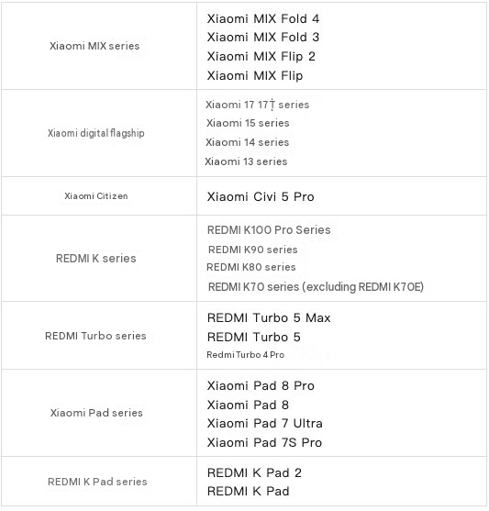Image resolution: width=489 pixels, height=511 pixels.
Task: Click the REDMI K70 series exclusion line
Action: [x=316, y=287]
